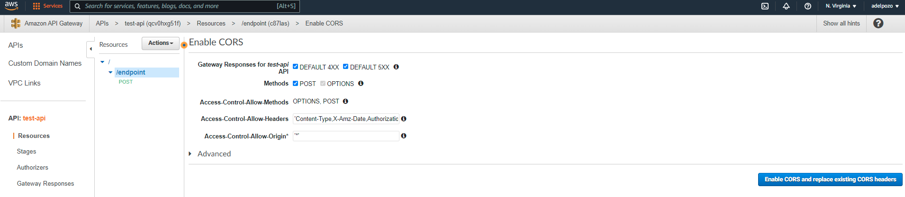Open the Actions dropdown

click(161, 43)
